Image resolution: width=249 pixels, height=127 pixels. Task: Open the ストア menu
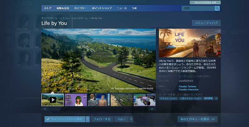tap(48, 8)
